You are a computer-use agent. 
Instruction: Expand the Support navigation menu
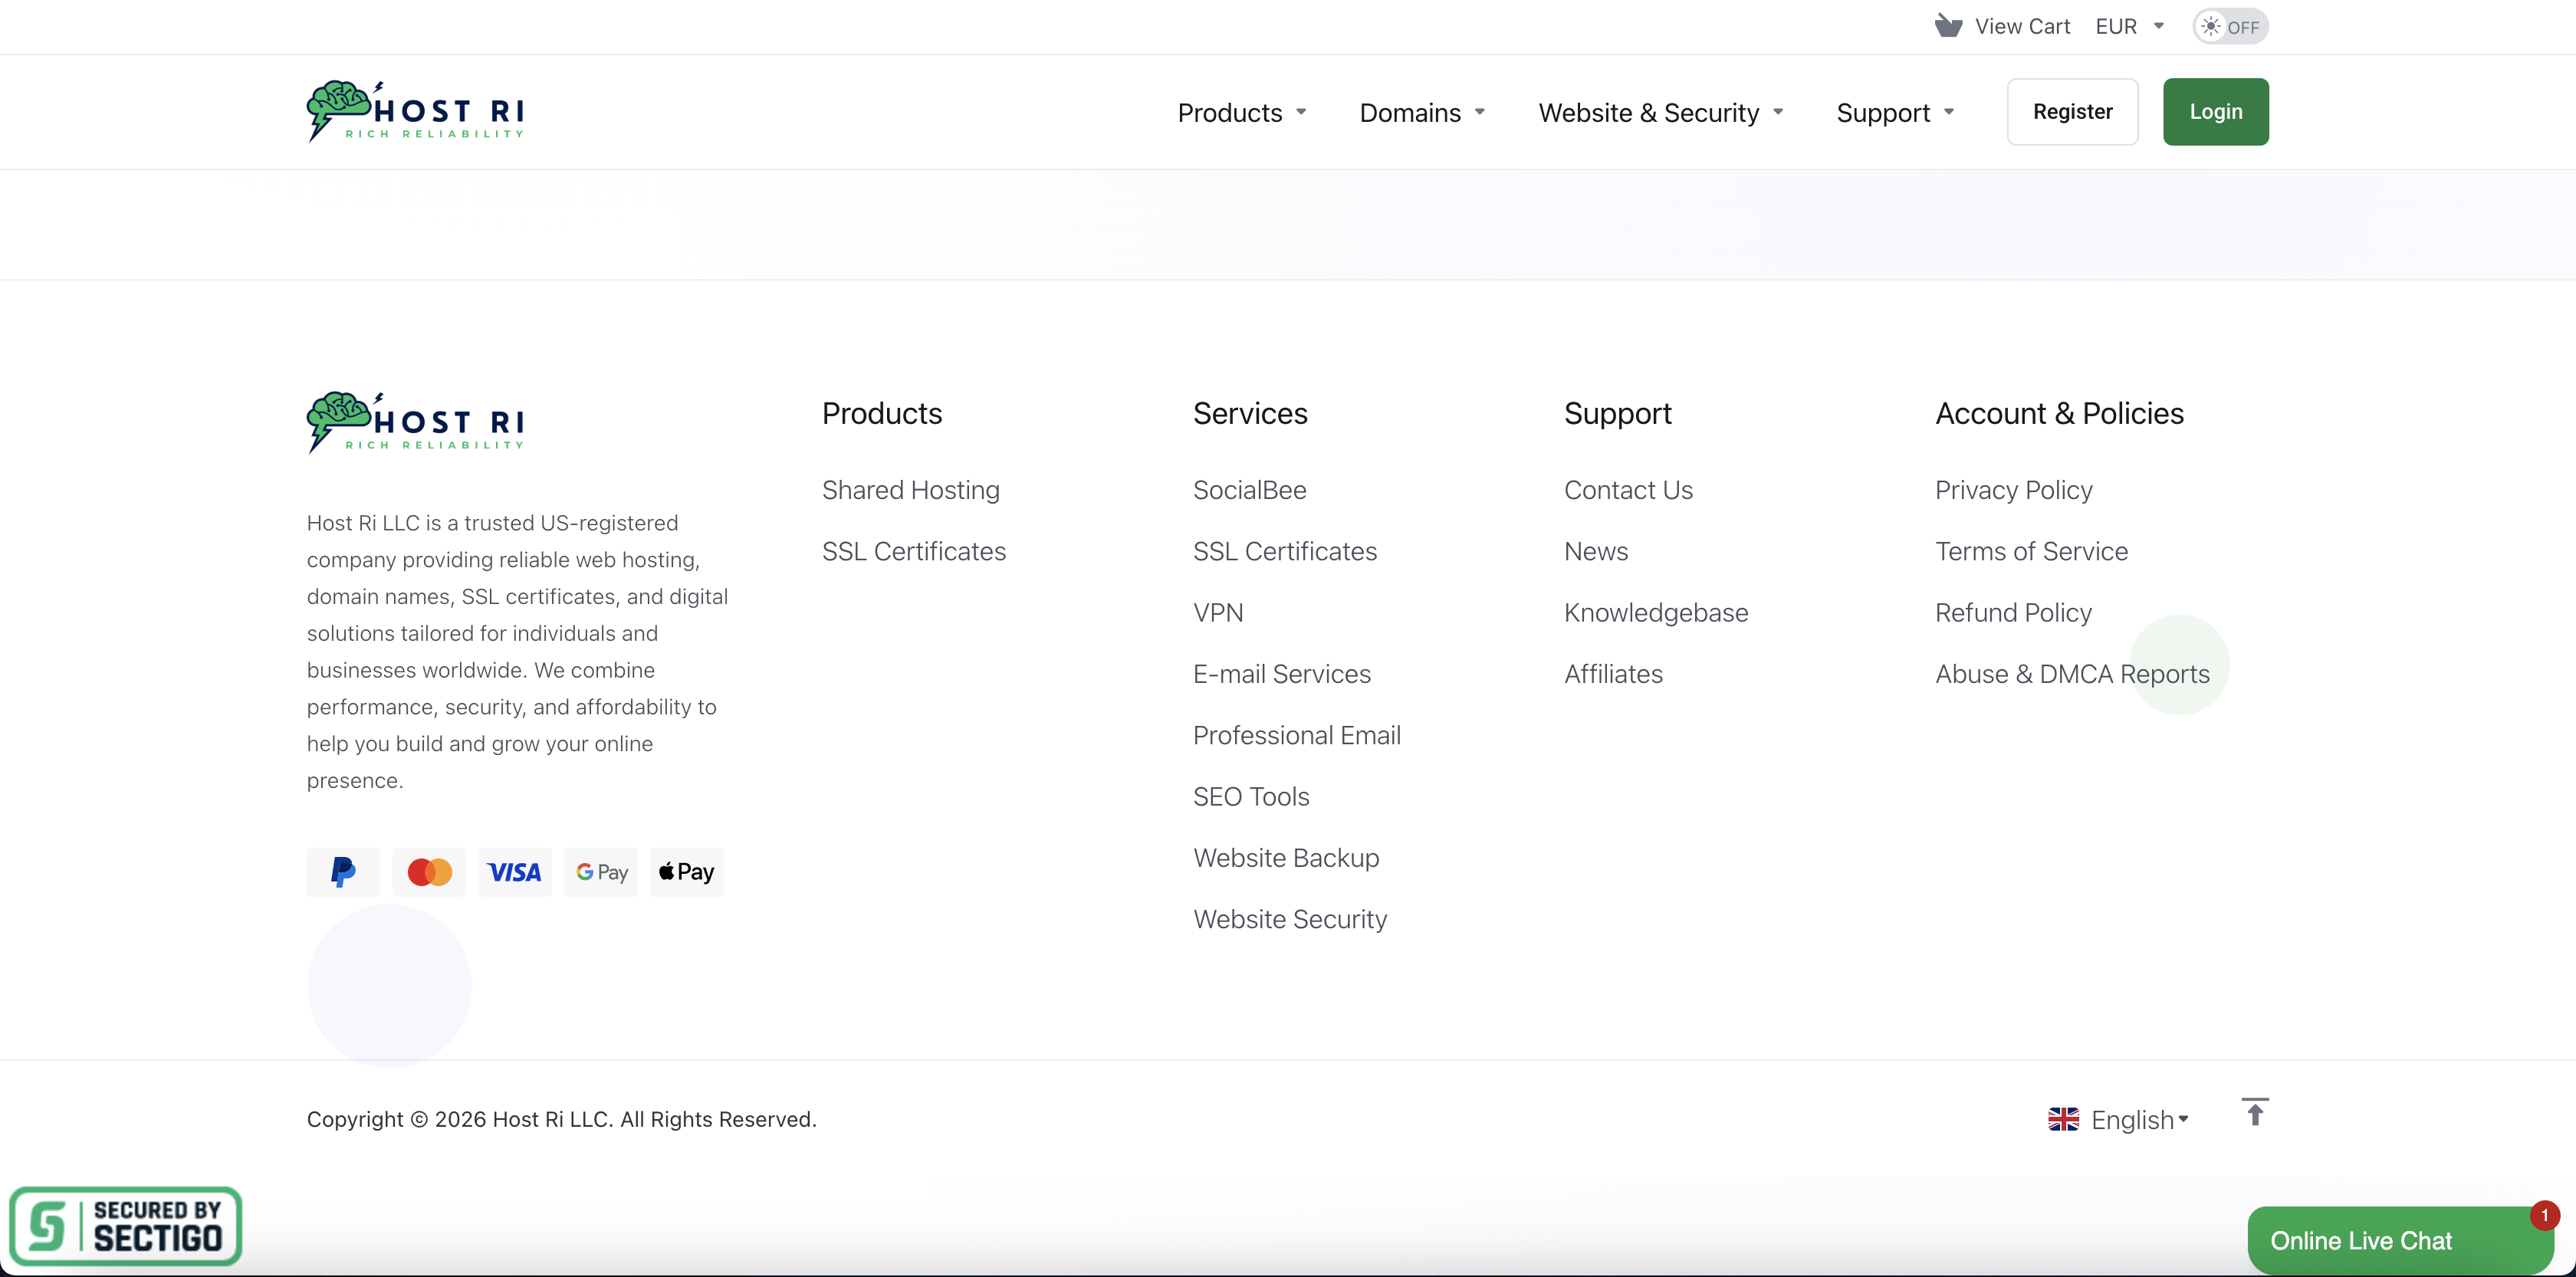(1894, 113)
